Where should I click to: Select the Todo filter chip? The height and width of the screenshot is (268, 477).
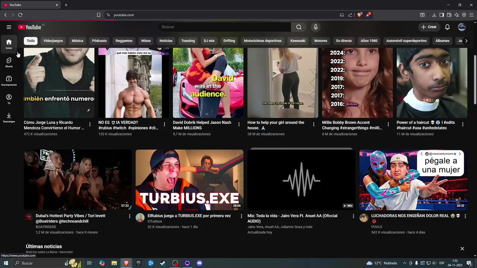click(31, 41)
